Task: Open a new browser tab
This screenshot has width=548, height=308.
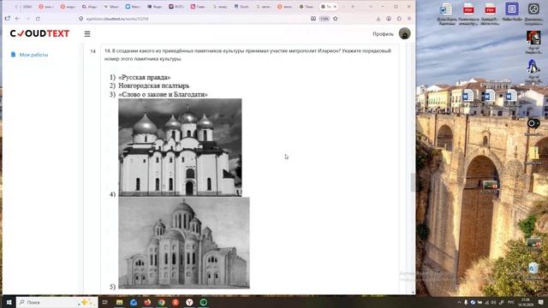Action: tap(353, 6)
